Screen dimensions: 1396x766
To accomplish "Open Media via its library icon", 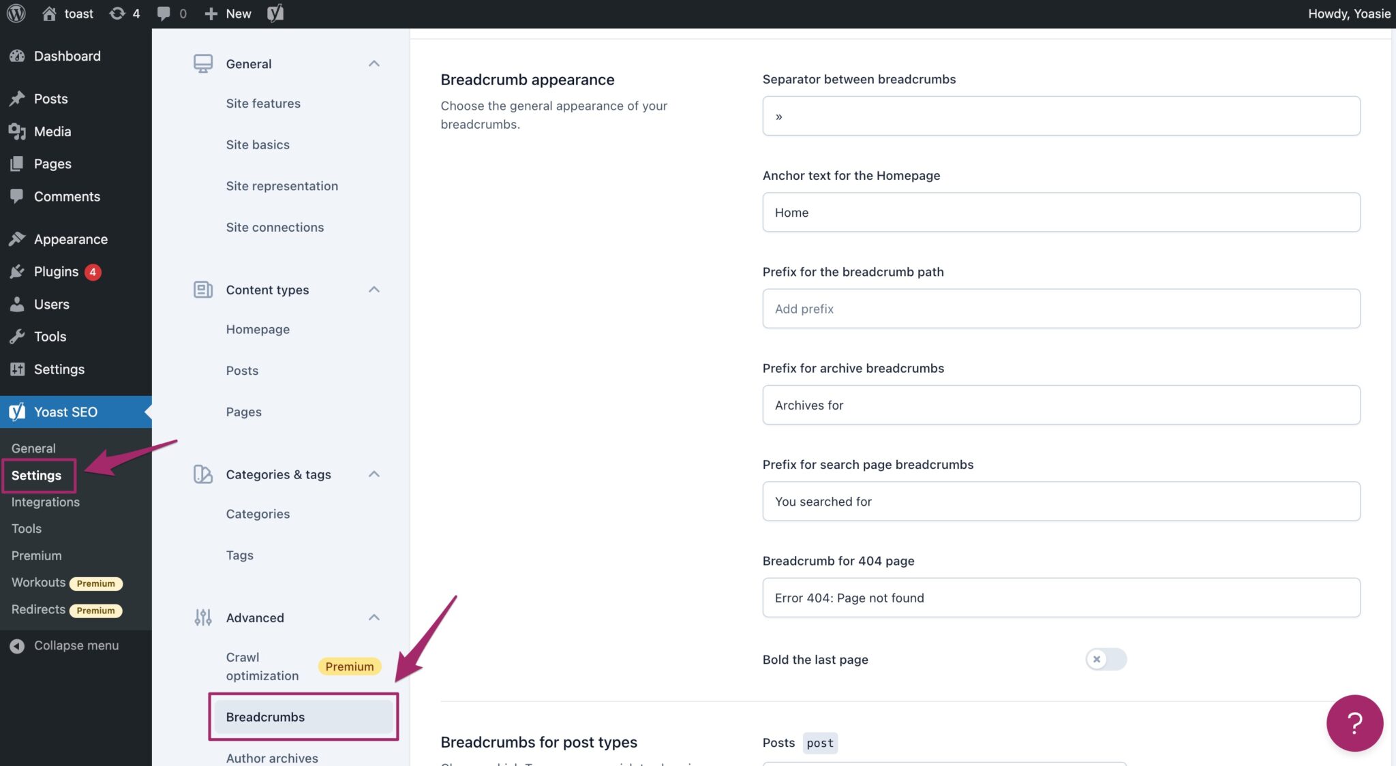I will click(x=17, y=131).
